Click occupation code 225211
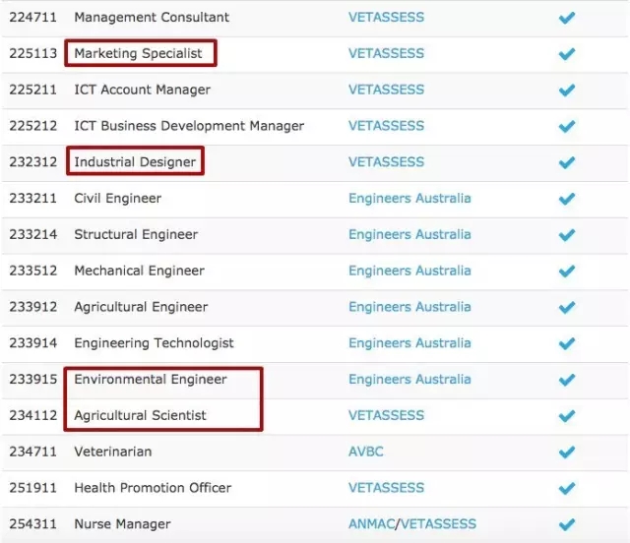Screen dimensions: 630x543 33,90
